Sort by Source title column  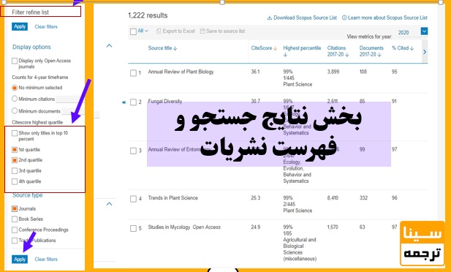coord(162,48)
